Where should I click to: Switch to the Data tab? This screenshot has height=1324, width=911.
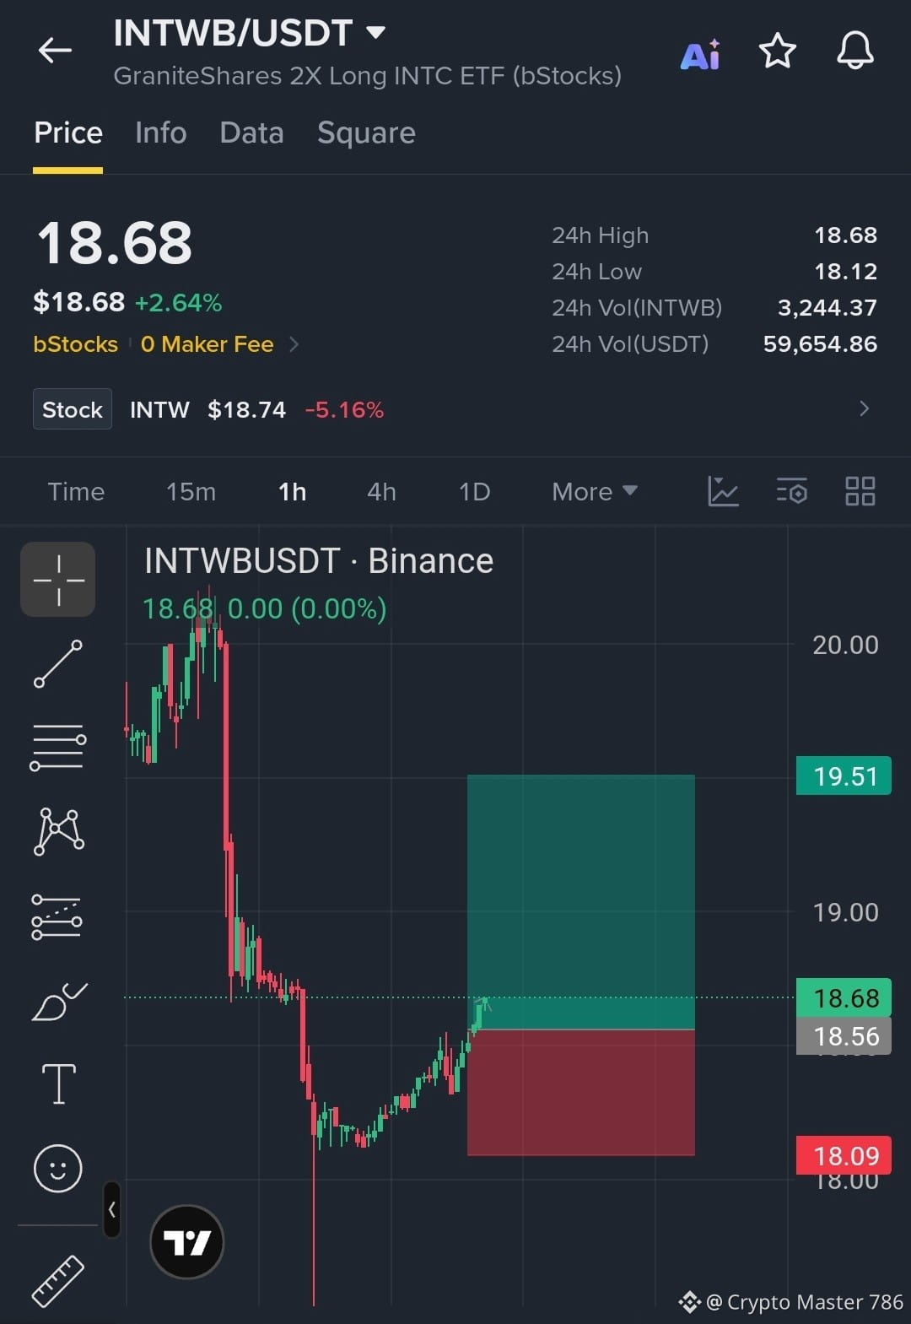pyautogui.click(x=251, y=132)
